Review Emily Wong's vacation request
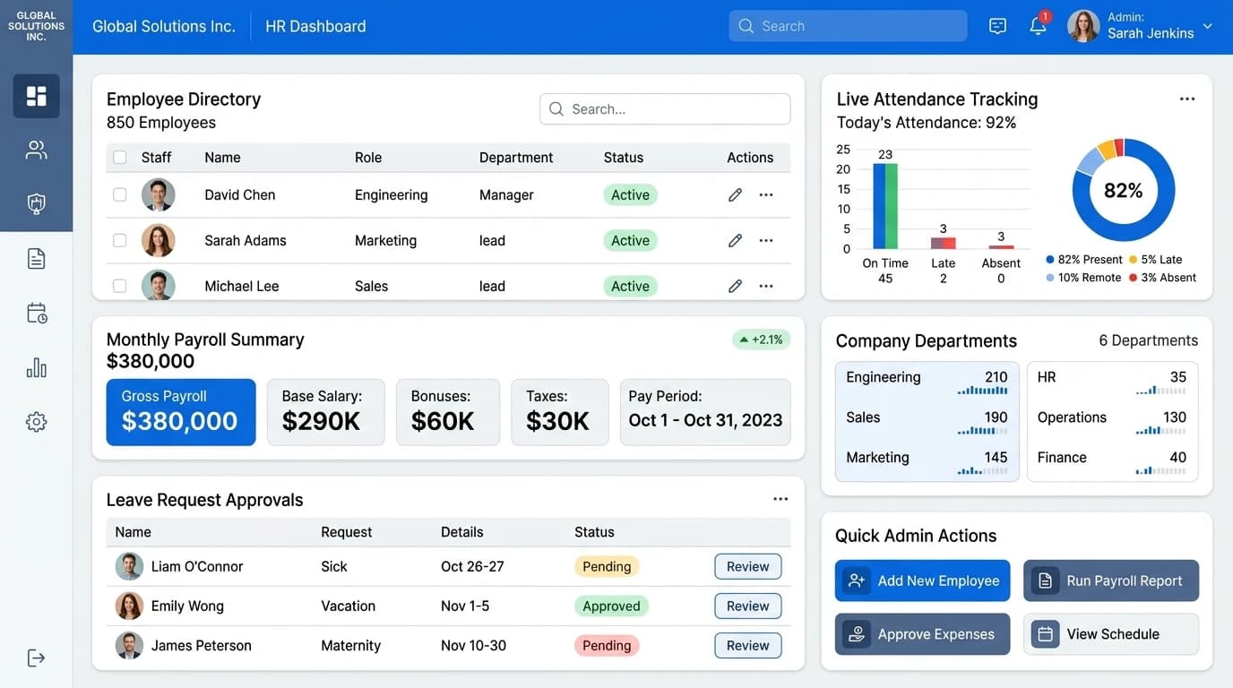This screenshot has width=1233, height=688. (x=748, y=606)
